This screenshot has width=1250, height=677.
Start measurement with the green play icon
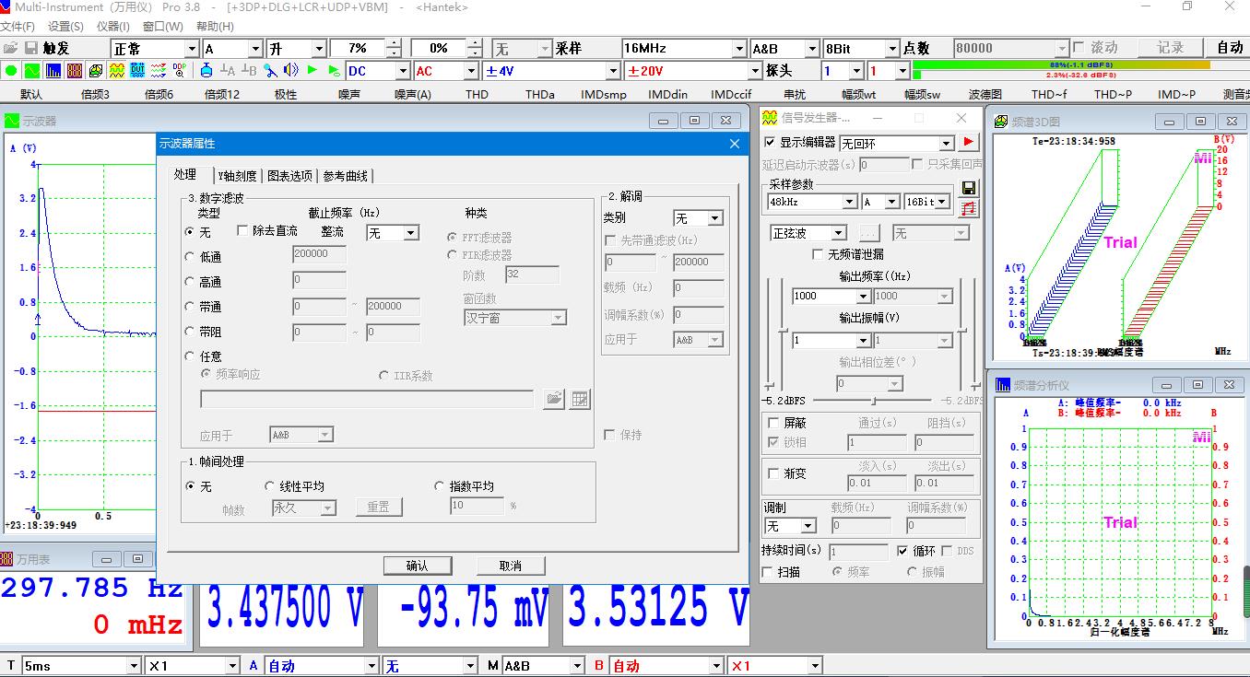click(312, 70)
